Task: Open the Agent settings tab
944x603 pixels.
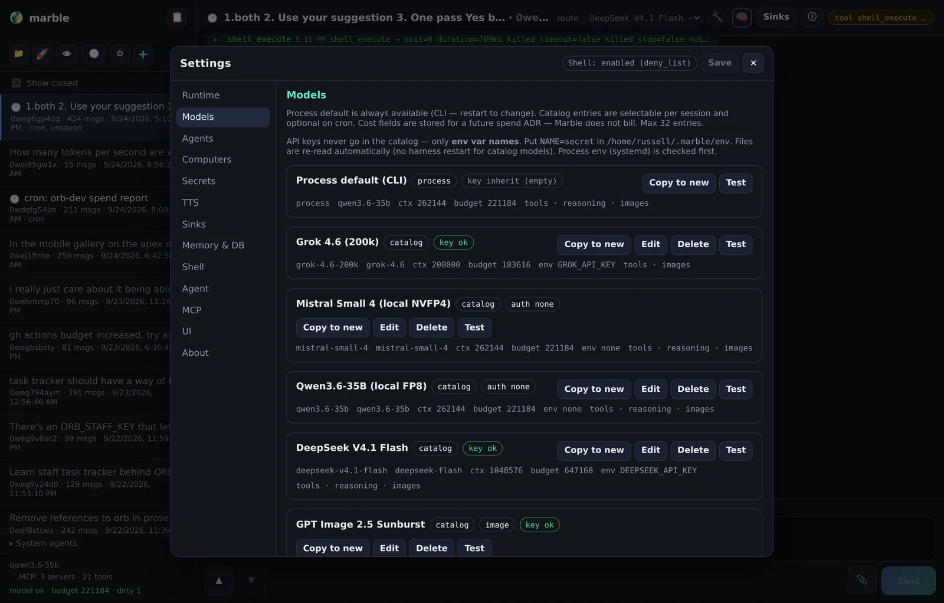Action: (222, 289)
